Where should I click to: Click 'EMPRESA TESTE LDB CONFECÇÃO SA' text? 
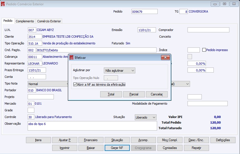(68, 37)
